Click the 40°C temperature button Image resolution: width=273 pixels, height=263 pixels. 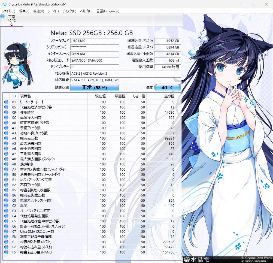coord(167,87)
